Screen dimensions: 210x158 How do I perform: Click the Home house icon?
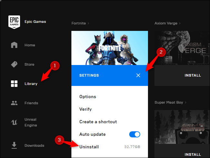14,45
